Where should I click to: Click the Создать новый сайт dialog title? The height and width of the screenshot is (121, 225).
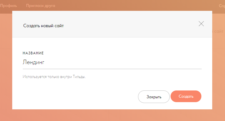pyautogui.click(x=44, y=26)
